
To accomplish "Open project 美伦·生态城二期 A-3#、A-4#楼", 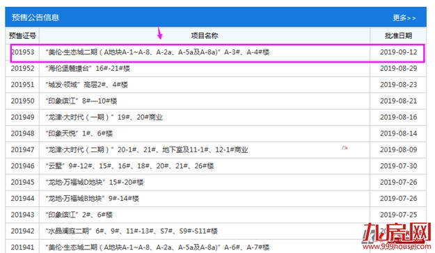I will [x=157, y=52].
